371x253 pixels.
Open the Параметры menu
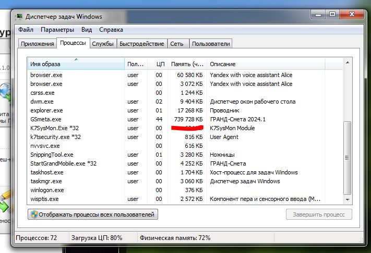pos(57,30)
